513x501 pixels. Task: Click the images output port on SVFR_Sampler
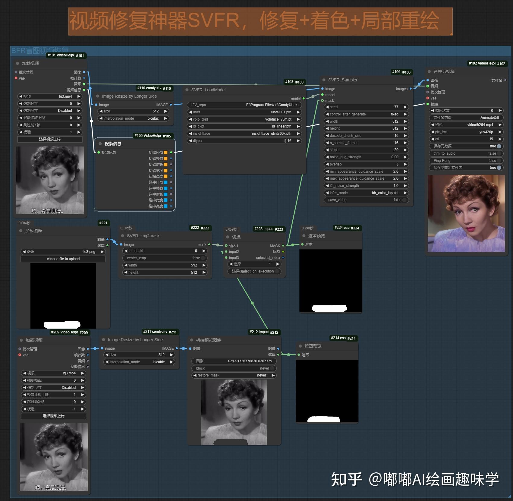(410, 89)
